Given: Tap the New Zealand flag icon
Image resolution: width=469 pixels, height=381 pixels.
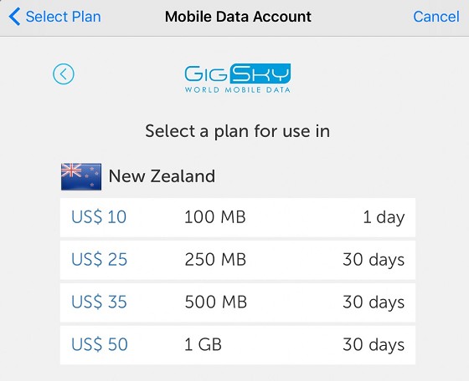Looking at the screenshot, I should pyautogui.click(x=81, y=176).
